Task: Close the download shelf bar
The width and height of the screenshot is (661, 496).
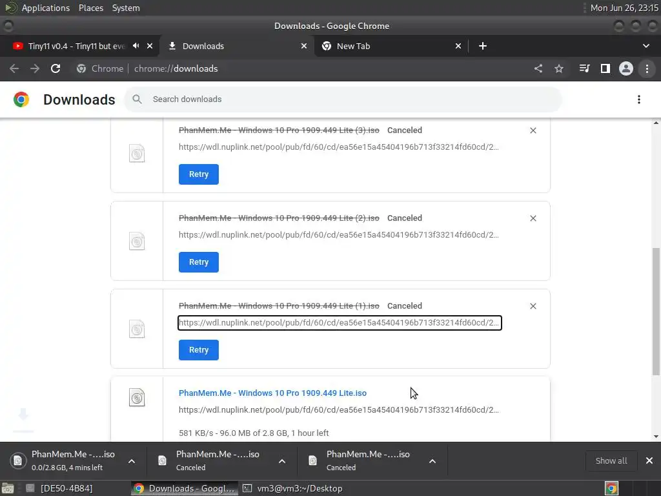Action: click(x=649, y=461)
